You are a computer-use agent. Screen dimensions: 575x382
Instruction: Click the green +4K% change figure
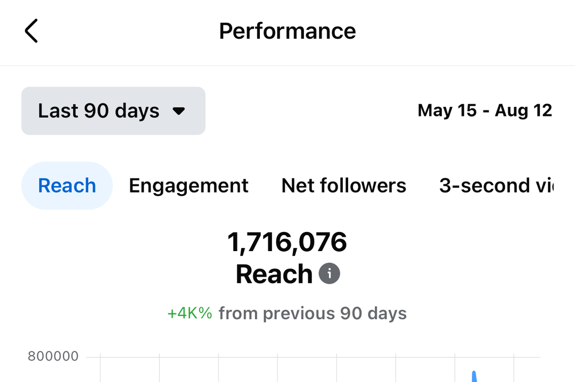(190, 313)
